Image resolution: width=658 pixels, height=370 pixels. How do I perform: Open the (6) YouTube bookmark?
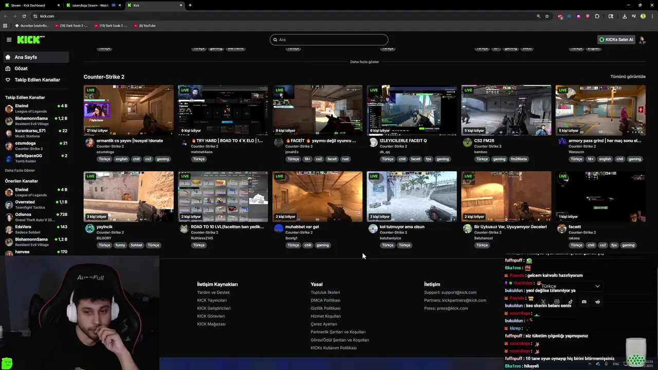pos(144,25)
